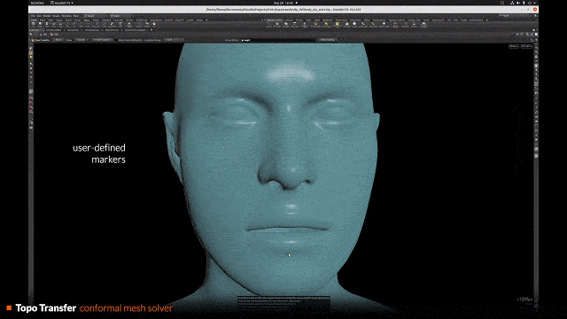Select the Circle shelf tool
Screen dimensions: 567x319
tap(82, 24)
